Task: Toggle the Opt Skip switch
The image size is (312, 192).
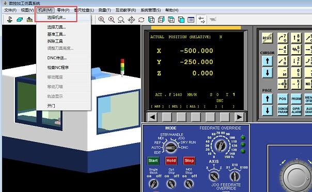Action: click(171, 184)
